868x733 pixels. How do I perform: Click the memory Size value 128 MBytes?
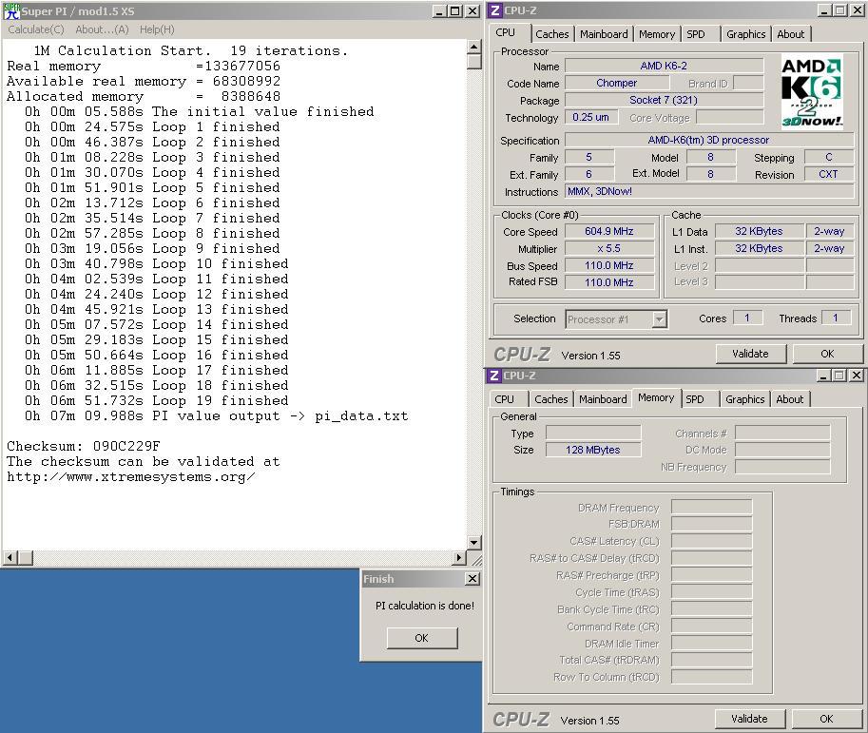coord(593,450)
